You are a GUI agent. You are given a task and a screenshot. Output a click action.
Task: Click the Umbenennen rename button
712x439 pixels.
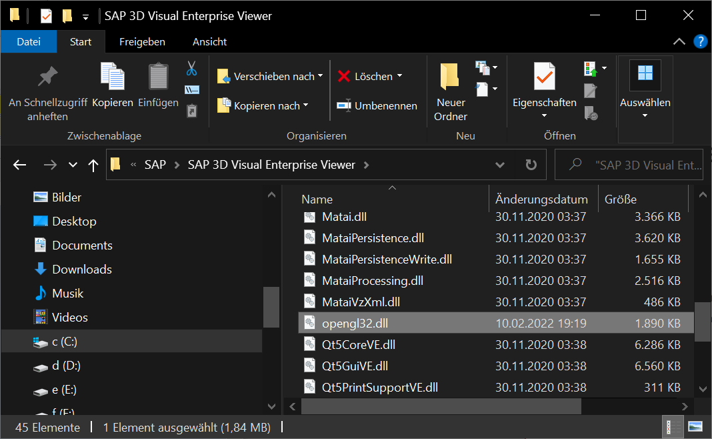377,105
